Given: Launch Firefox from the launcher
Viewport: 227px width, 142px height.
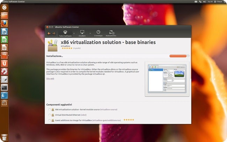Looking at the screenshot, I should pos(4,23).
